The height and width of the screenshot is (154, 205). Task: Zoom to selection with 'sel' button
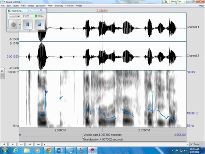30,145
